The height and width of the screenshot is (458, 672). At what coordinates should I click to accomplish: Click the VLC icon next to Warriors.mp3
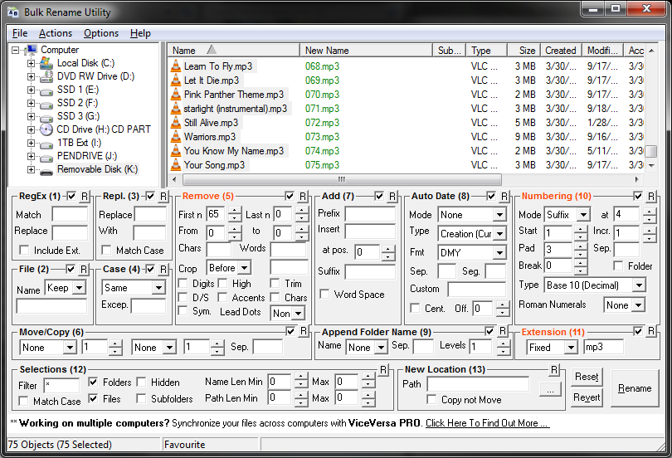point(176,137)
